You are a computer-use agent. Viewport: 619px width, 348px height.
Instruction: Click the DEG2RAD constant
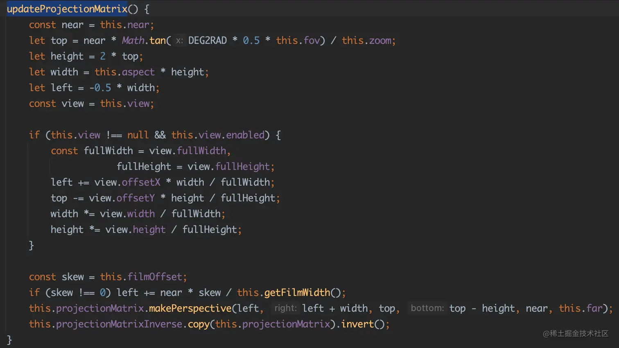pos(207,41)
